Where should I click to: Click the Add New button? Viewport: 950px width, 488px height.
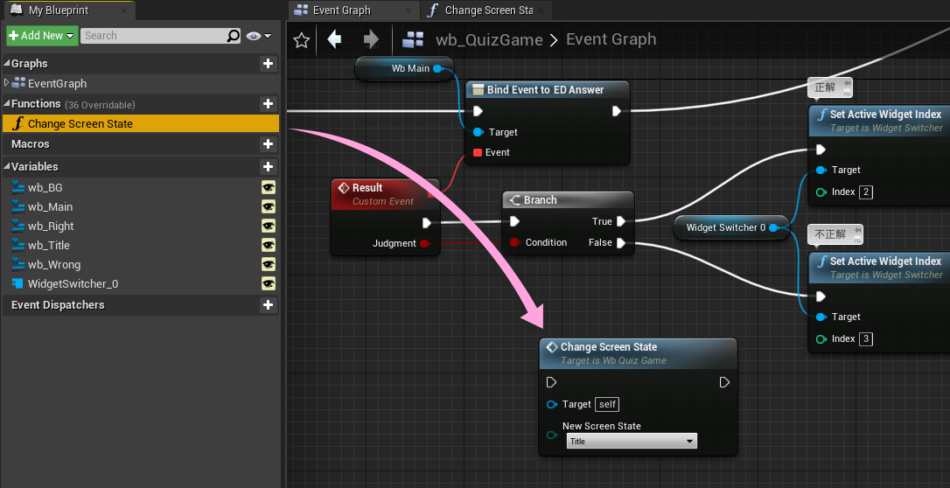point(42,36)
